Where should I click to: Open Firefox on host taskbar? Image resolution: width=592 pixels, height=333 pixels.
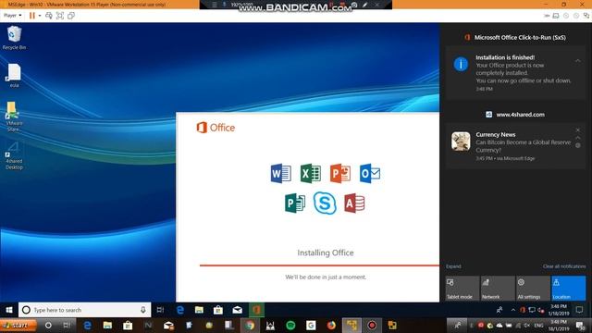(331, 325)
